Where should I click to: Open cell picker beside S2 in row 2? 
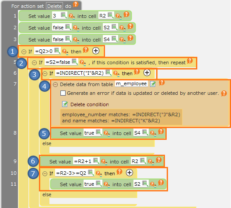pos(115,27)
